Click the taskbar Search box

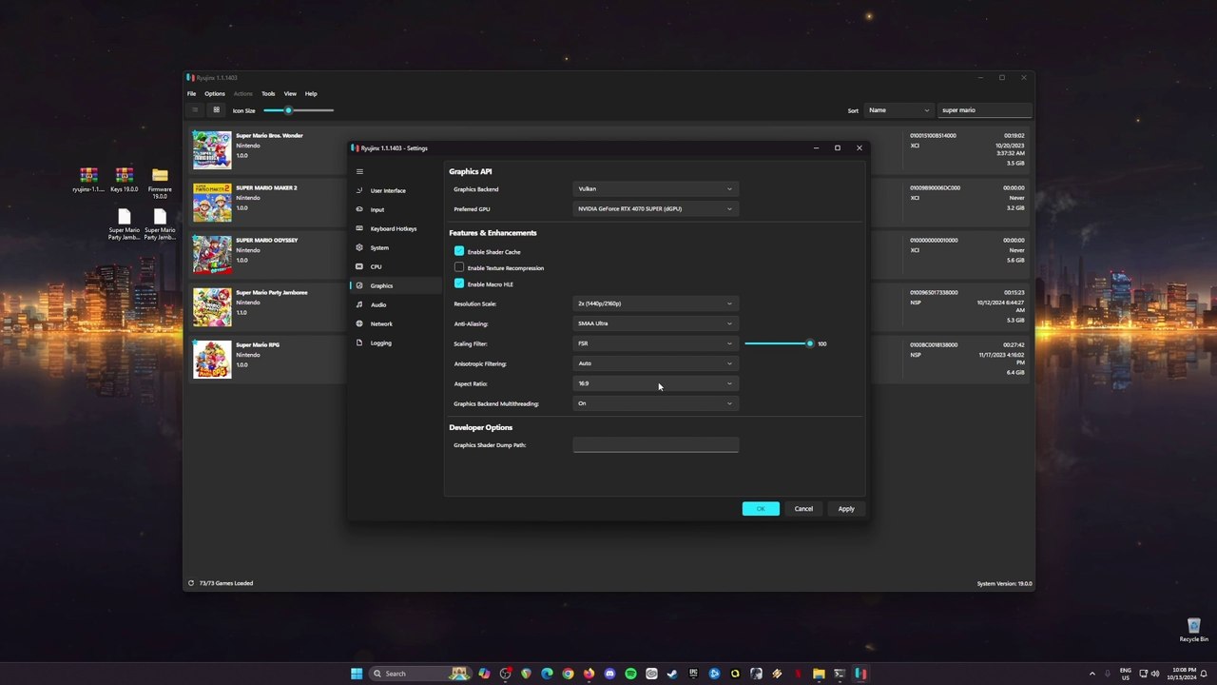421,674
